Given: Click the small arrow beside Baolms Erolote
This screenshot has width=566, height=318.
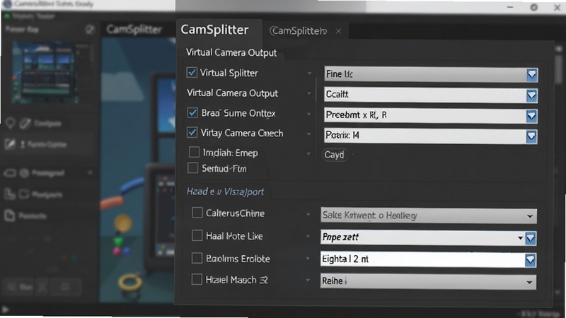Looking at the screenshot, I should (x=308, y=259).
